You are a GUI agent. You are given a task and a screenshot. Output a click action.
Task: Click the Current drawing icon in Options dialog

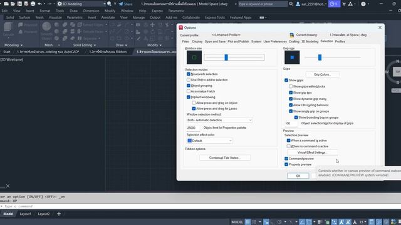(292, 35)
